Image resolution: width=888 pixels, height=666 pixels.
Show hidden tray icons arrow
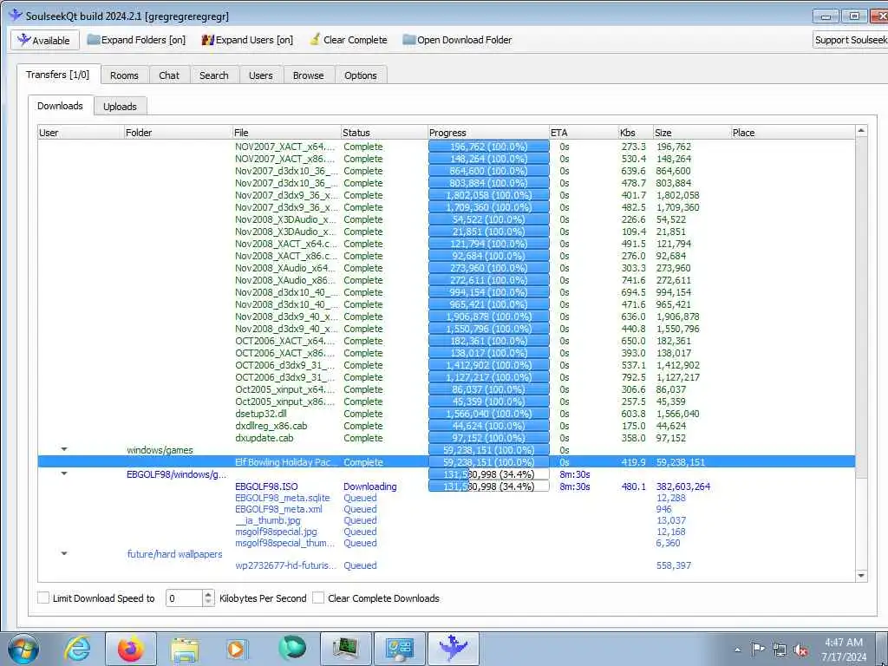point(737,650)
